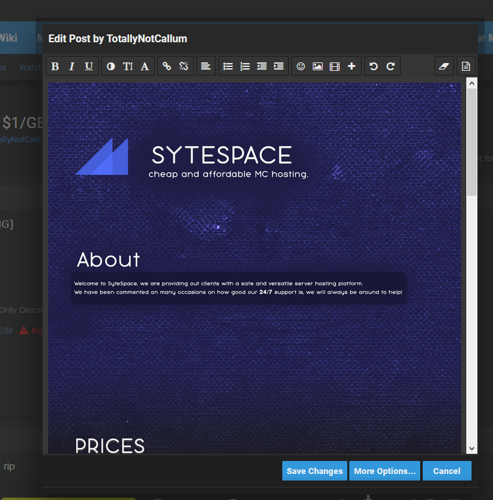Insert an unordered bullet list
Image resolution: width=493 pixels, height=500 pixels.
tap(228, 66)
